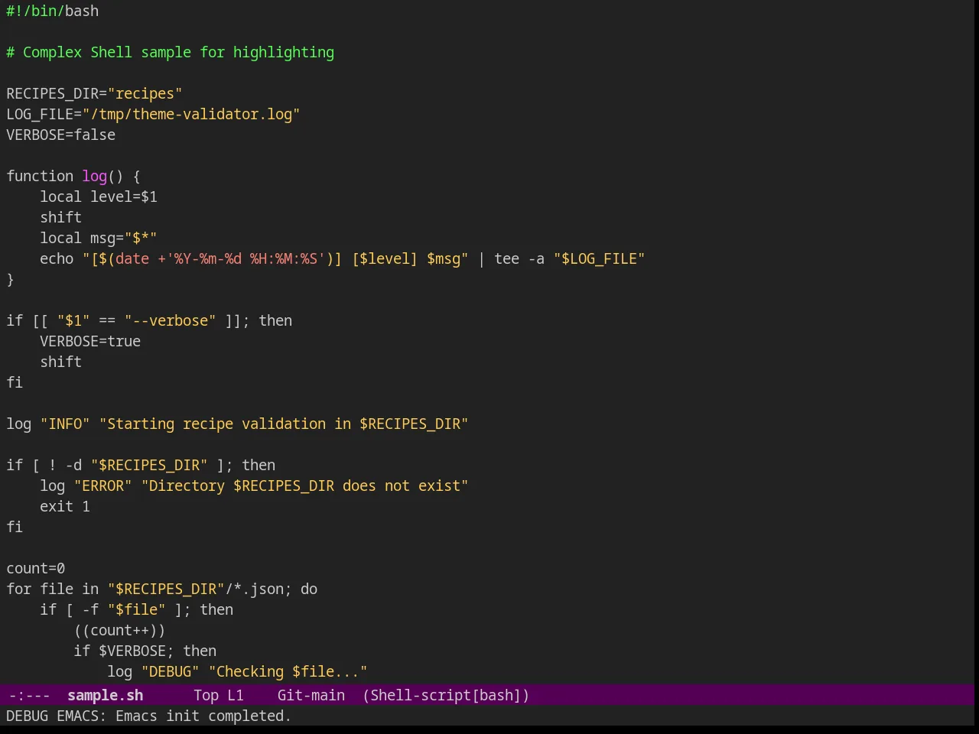Click the "/tmp/theme-validator.log" string
Viewport: 979px width, 734px height.
pos(191,114)
